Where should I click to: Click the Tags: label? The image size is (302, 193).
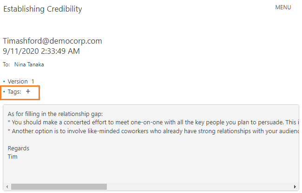click(x=14, y=92)
